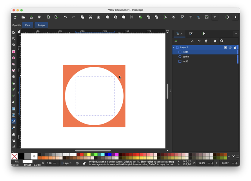Create a new document
Image resolution: width=251 pixels, height=181 pixels.
click(x=15, y=17)
